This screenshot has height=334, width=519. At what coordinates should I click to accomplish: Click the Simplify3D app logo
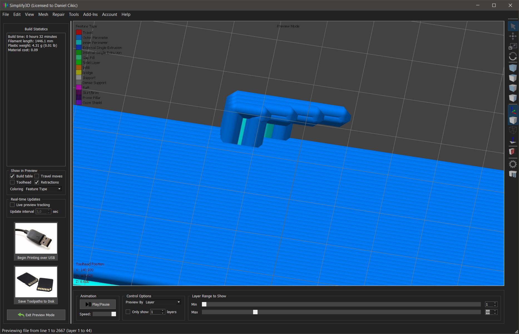pos(5,5)
